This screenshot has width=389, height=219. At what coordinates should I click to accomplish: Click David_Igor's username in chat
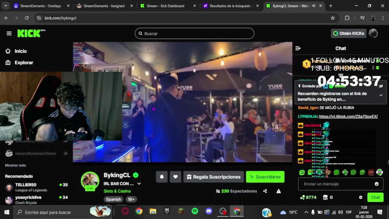(308, 108)
